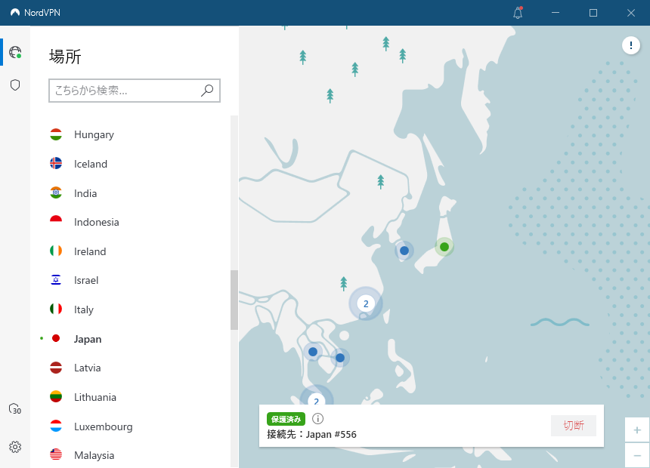Image resolution: width=650 pixels, height=468 pixels.
Task: Zoom out the map with minus button
Action: pyautogui.click(x=637, y=455)
